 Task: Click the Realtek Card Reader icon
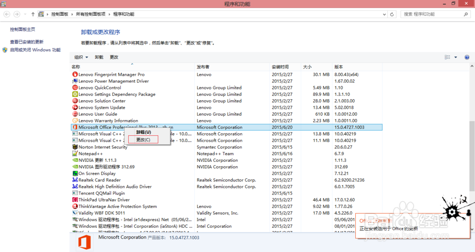pyautogui.click(x=75, y=180)
